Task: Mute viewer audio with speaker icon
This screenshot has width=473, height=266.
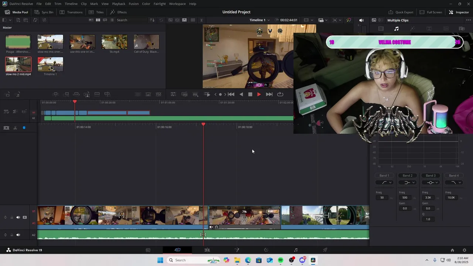Action: click(361, 20)
